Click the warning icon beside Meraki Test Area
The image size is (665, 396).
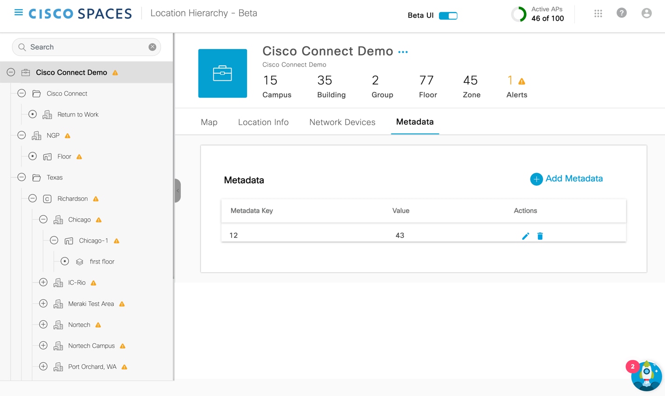tap(122, 304)
